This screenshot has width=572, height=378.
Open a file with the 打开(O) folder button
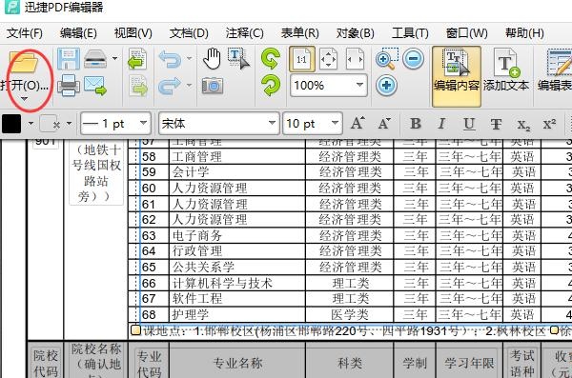pos(24,73)
